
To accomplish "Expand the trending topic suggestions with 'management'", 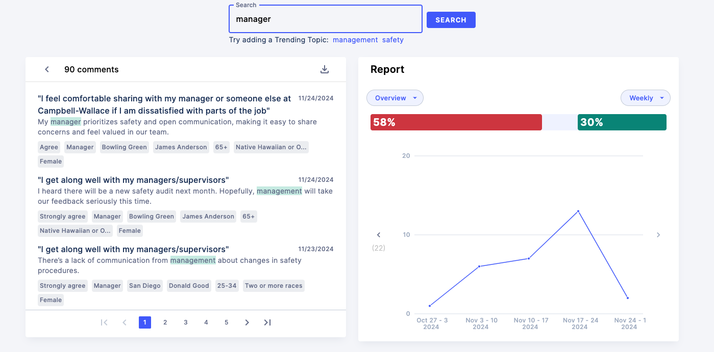I will [355, 39].
